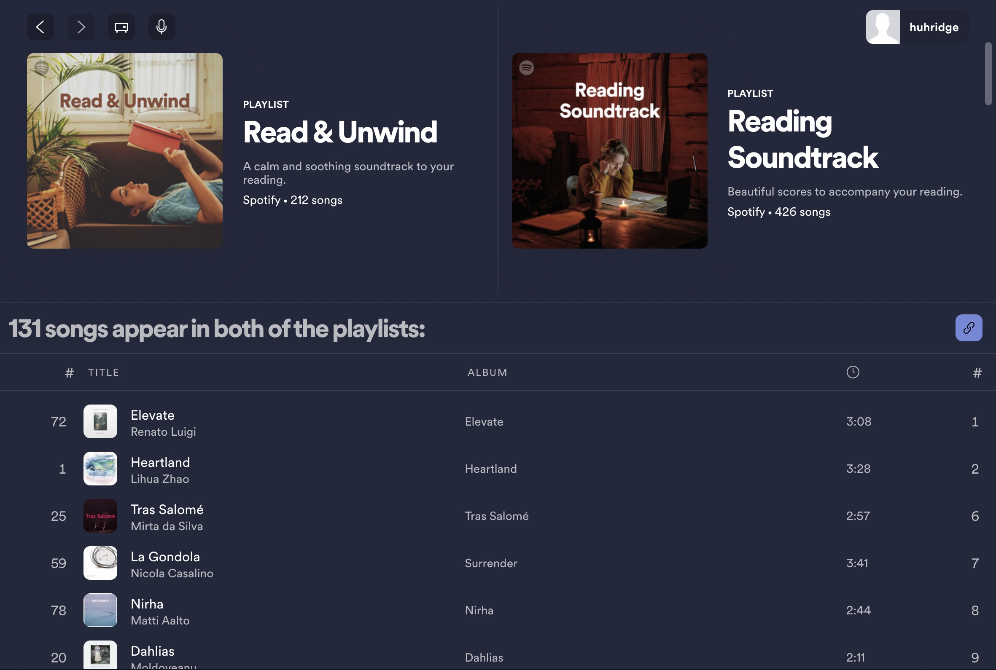Open the Surrender album link
Screen dimensions: 996x670
point(491,563)
